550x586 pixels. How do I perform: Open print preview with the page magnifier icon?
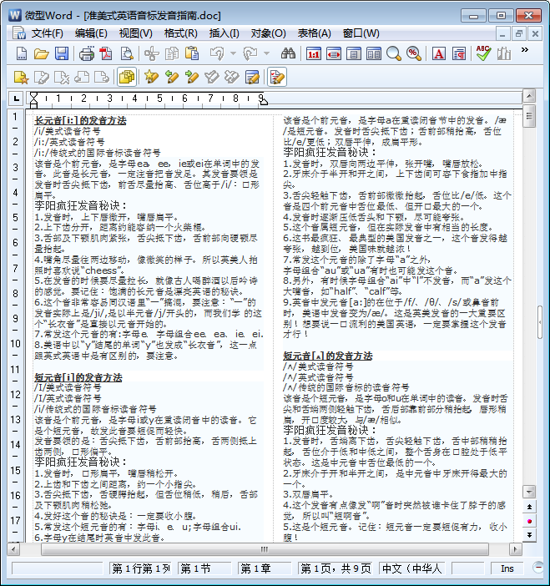point(127,53)
